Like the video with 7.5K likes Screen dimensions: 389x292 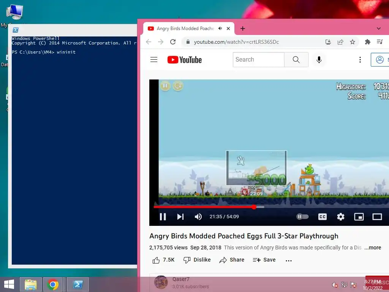coord(163,260)
